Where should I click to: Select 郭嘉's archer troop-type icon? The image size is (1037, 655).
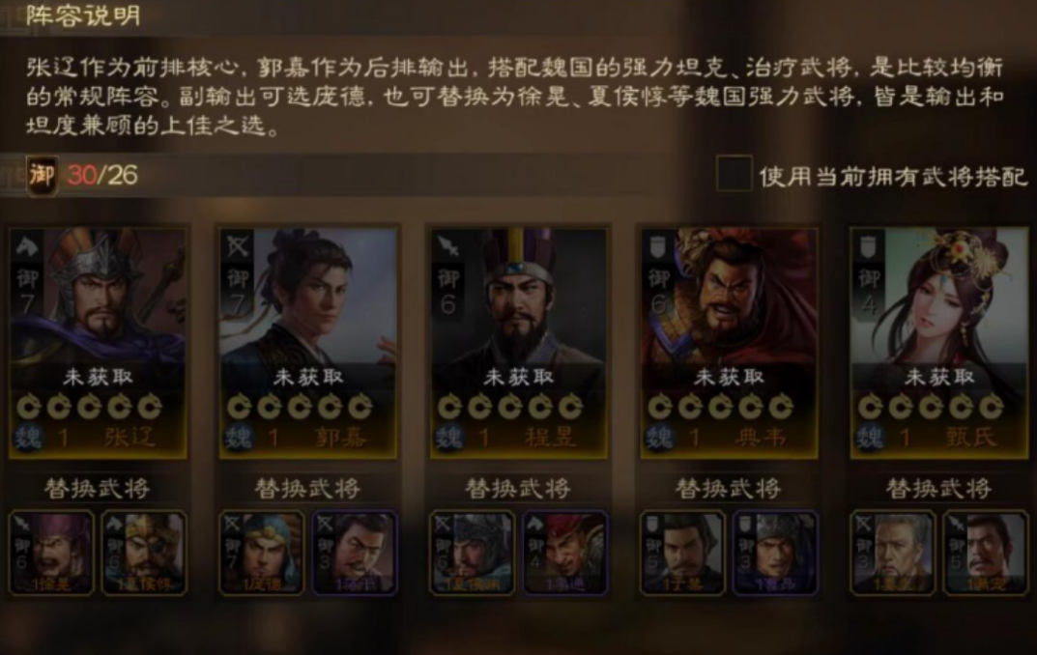[238, 247]
